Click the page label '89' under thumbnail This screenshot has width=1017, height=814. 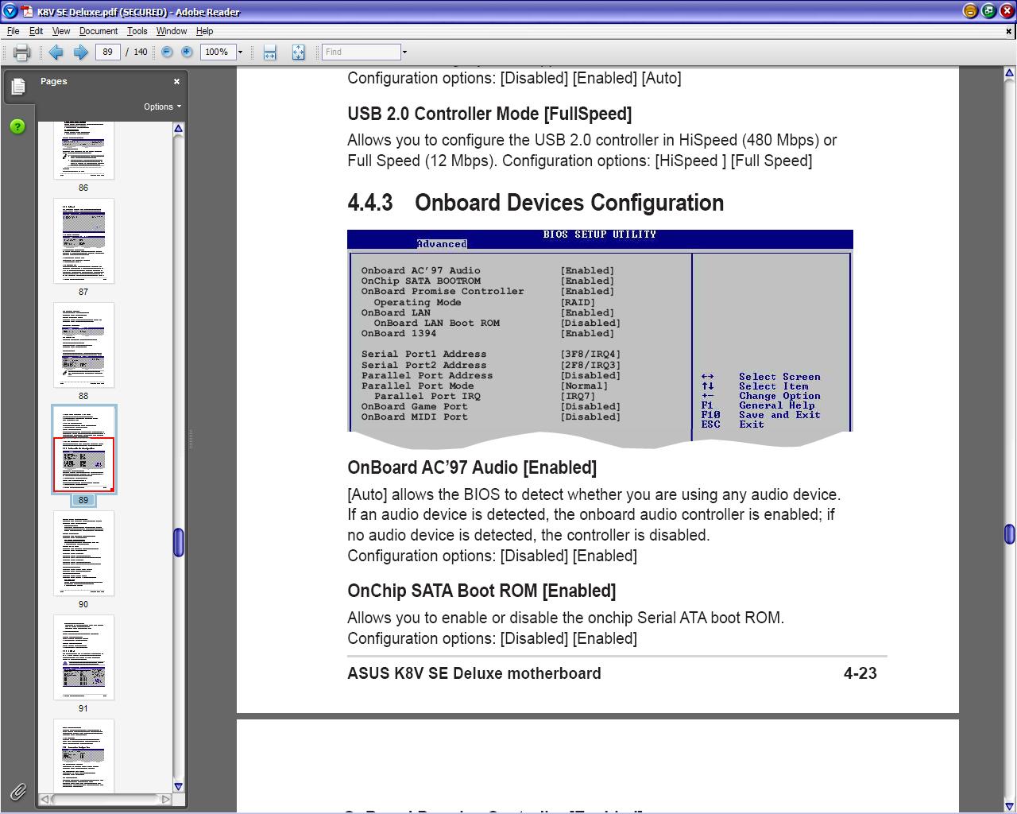[83, 500]
